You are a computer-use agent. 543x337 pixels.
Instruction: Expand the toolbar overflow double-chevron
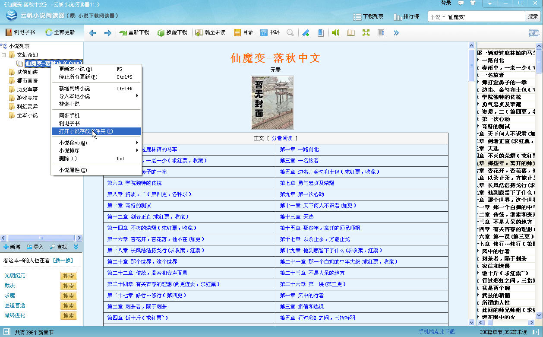[396, 33]
